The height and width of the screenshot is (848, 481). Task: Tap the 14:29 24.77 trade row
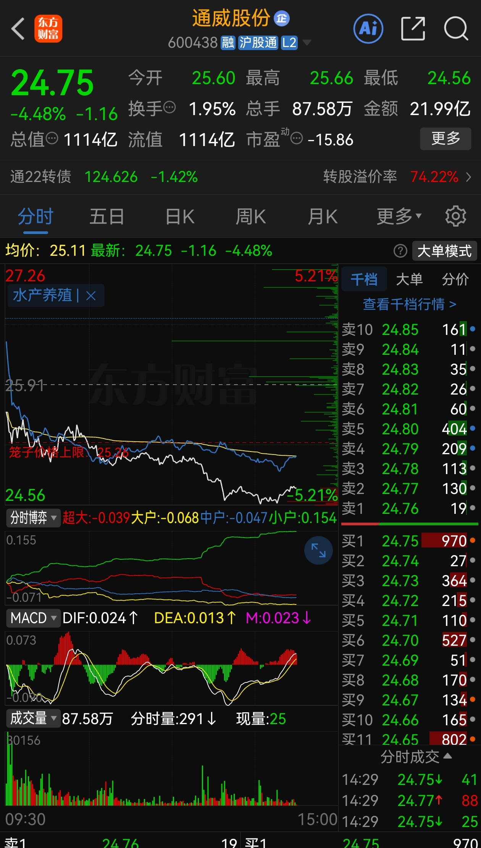[410, 800]
